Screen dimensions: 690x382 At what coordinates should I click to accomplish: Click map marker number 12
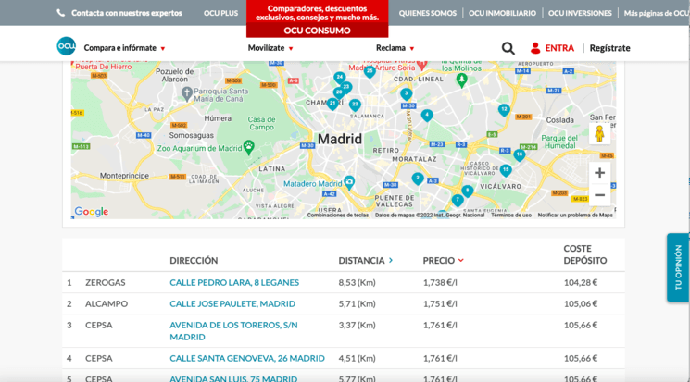504,109
